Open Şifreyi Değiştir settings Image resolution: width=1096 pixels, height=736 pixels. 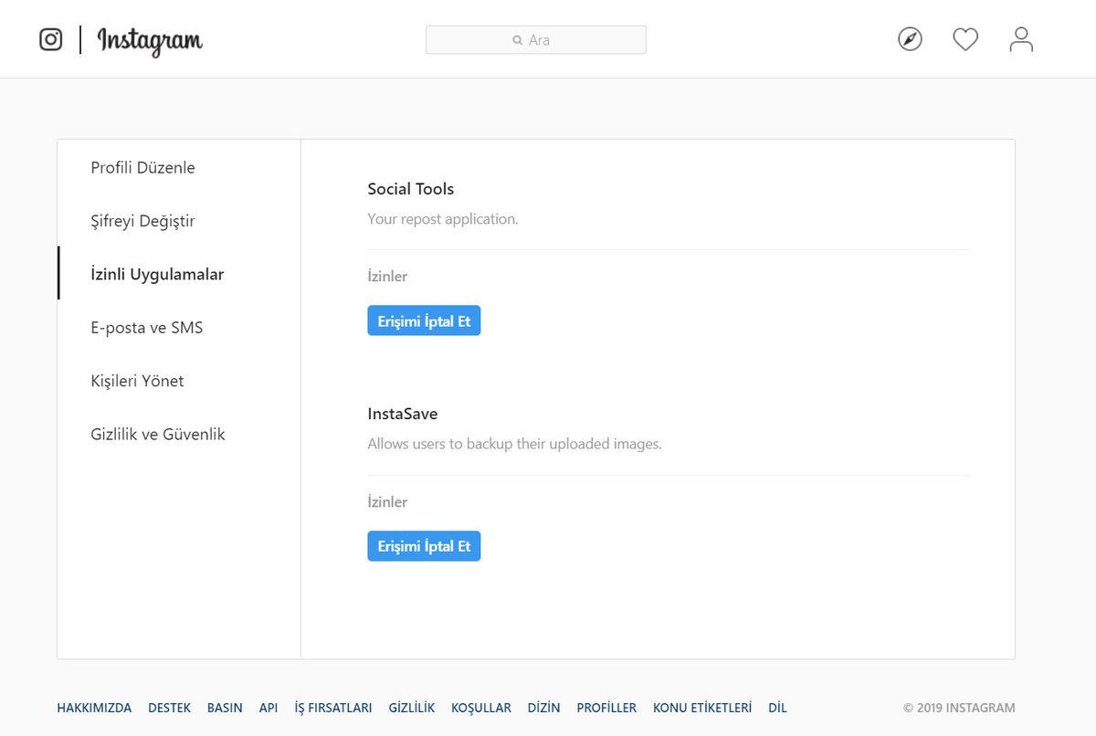coord(144,221)
